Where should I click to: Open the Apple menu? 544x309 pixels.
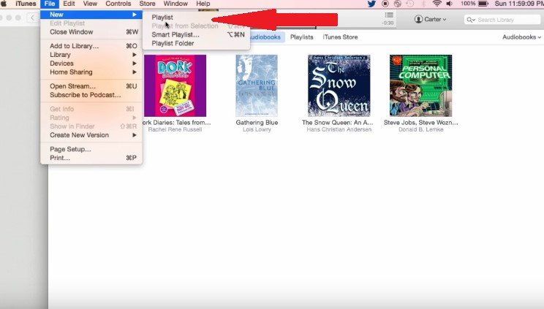click(3, 4)
